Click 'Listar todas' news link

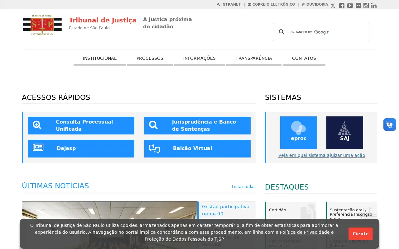[x=243, y=186]
